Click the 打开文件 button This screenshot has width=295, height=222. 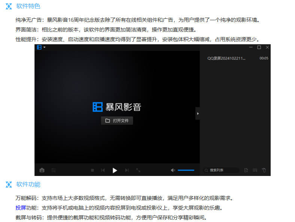[x=117, y=121]
